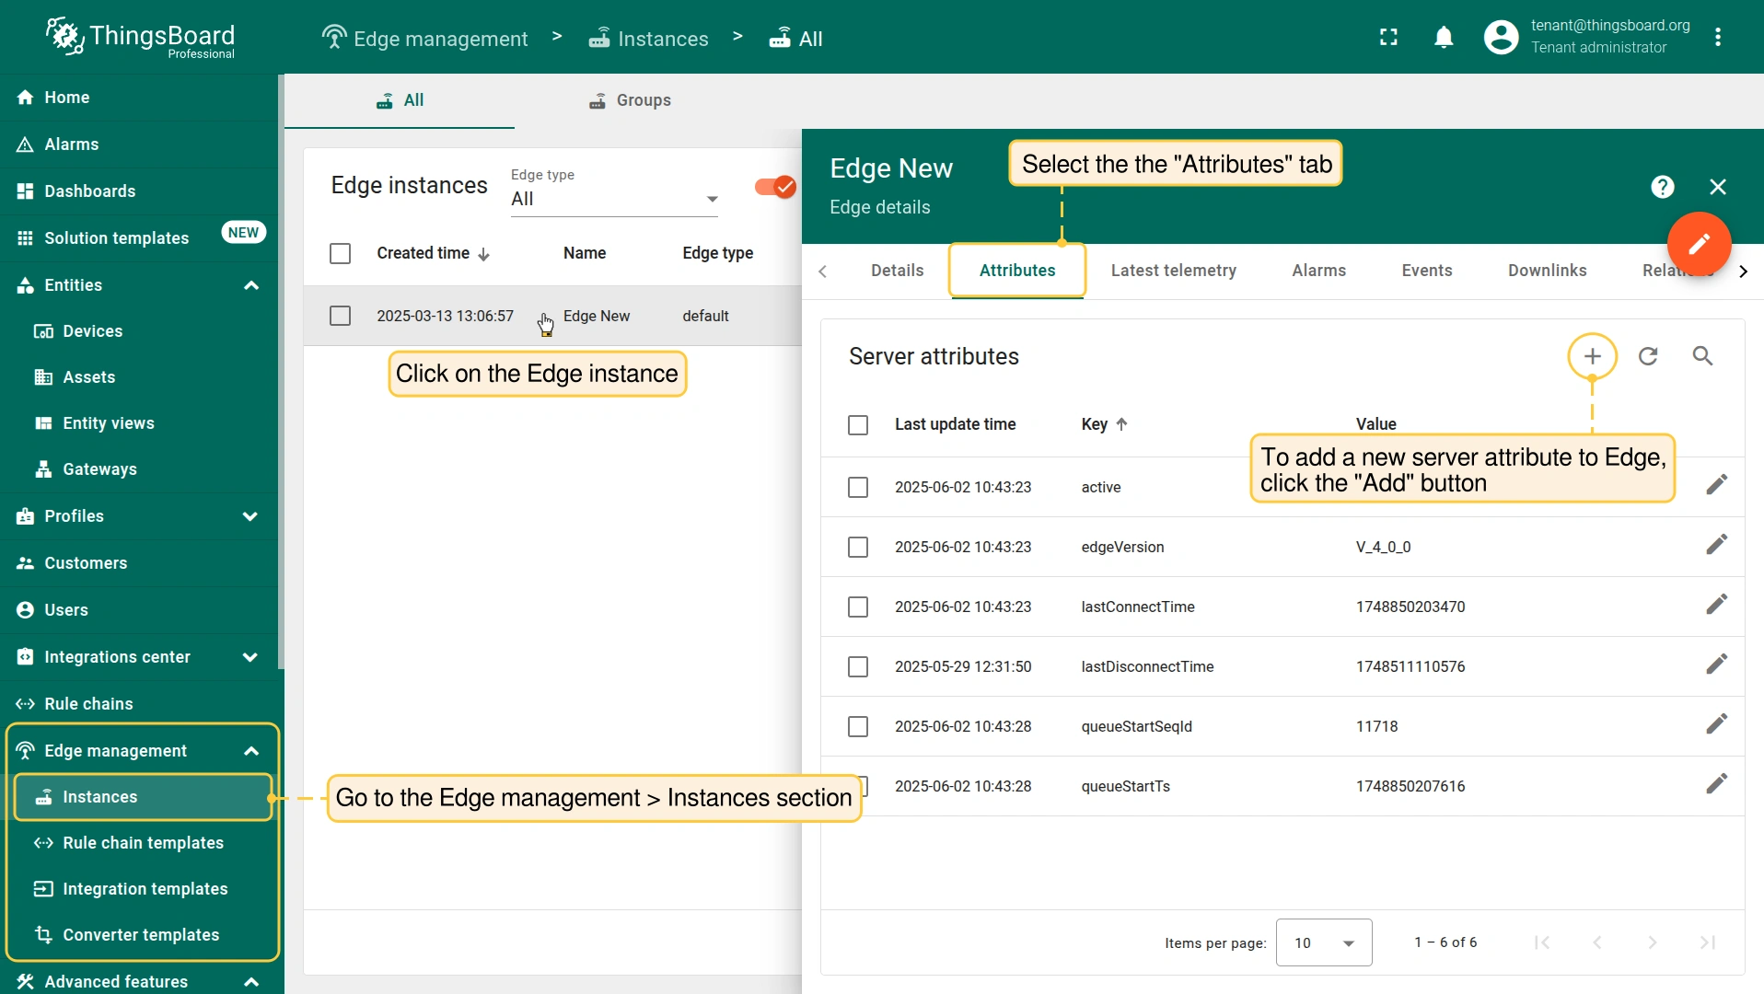The height and width of the screenshot is (994, 1764).
Task: Open the search for server attributes
Action: pyautogui.click(x=1702, y=356)
